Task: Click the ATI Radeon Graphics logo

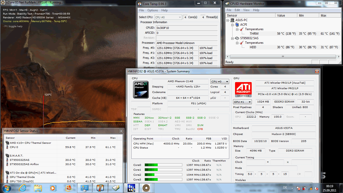Action: [x=244, y=90]
